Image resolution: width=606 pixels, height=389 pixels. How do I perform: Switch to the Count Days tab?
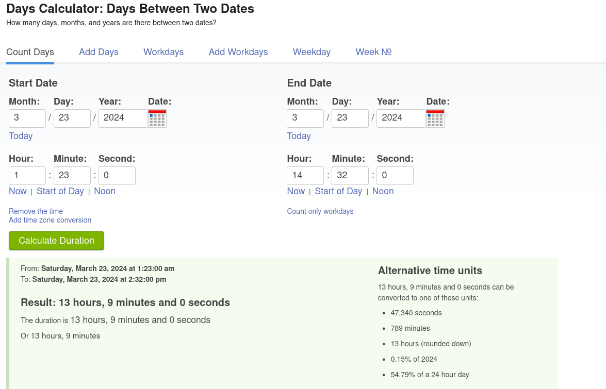coord(30,52)
